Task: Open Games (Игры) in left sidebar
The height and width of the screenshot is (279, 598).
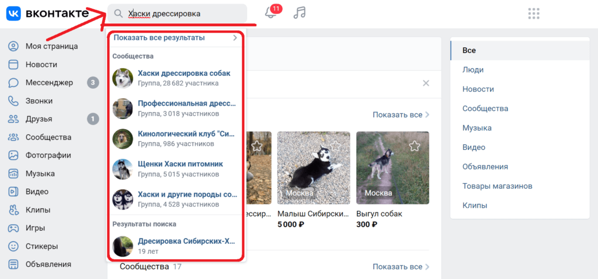Action: point(35,228)
